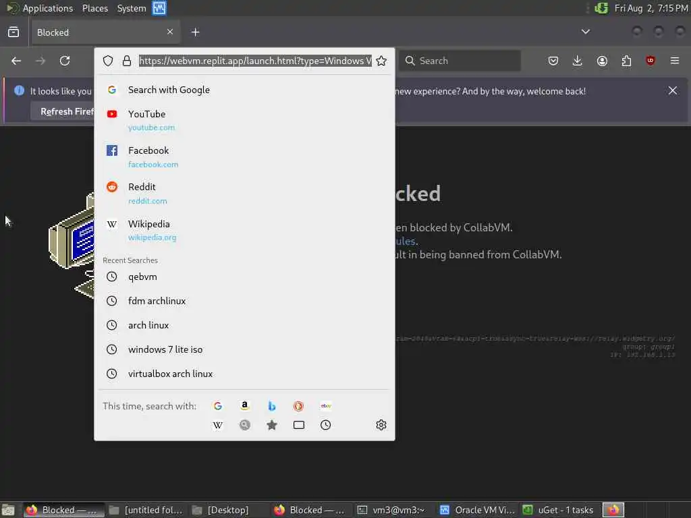Pick recent search virtualbox arch linux
The height and width of the screenshot is (518, 691).
pyautogui.click(x=244, y=374)
